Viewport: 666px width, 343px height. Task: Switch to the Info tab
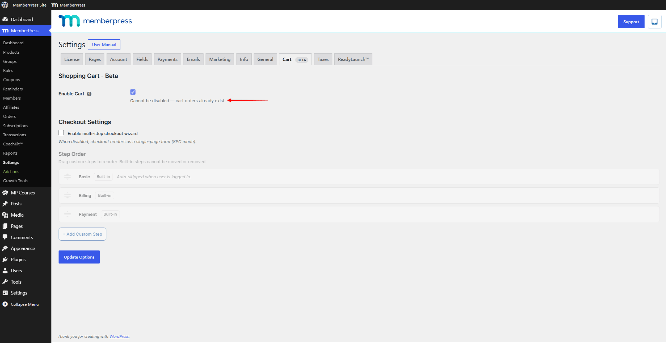click(x=244, y=59)
